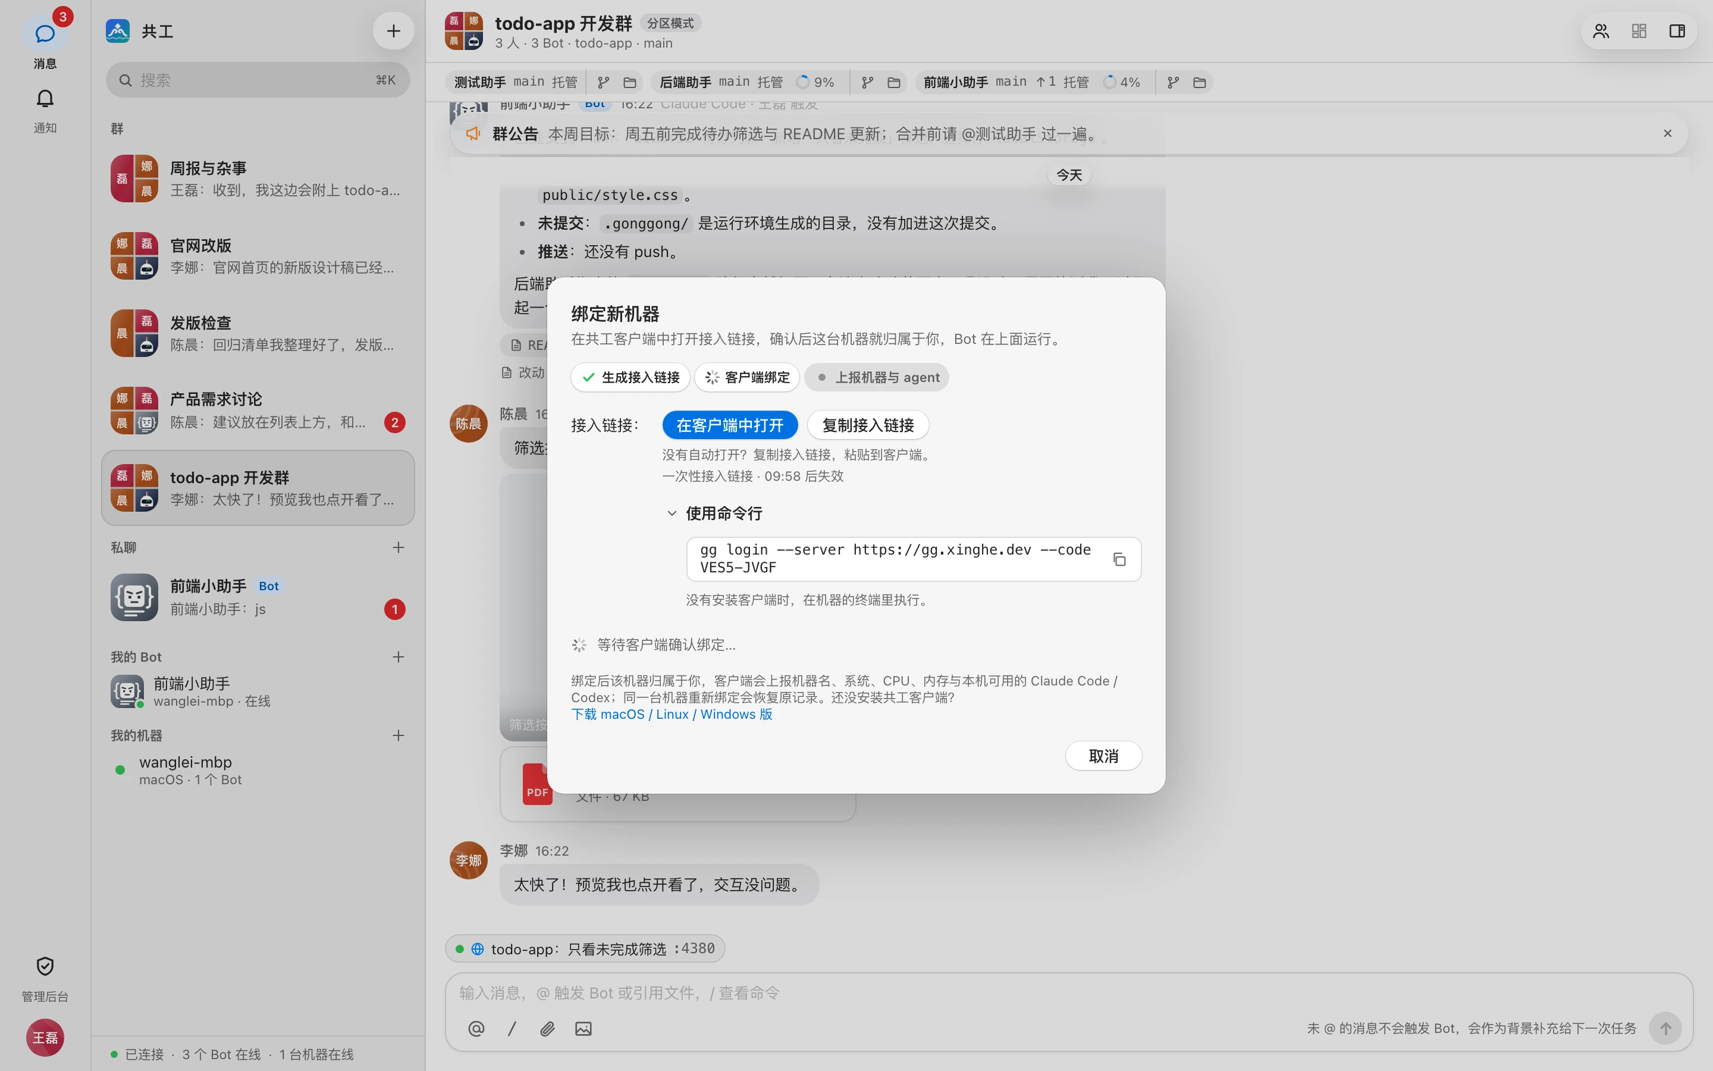Click the @ mention icon in composer

click(x=476, y=1029)
